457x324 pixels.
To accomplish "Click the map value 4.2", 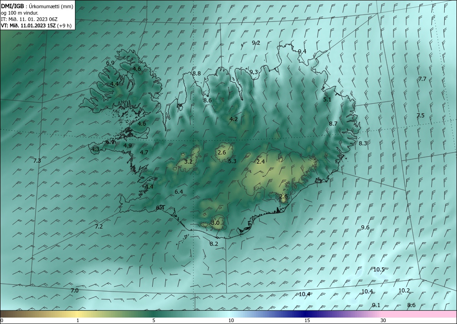I will point(234,119).
